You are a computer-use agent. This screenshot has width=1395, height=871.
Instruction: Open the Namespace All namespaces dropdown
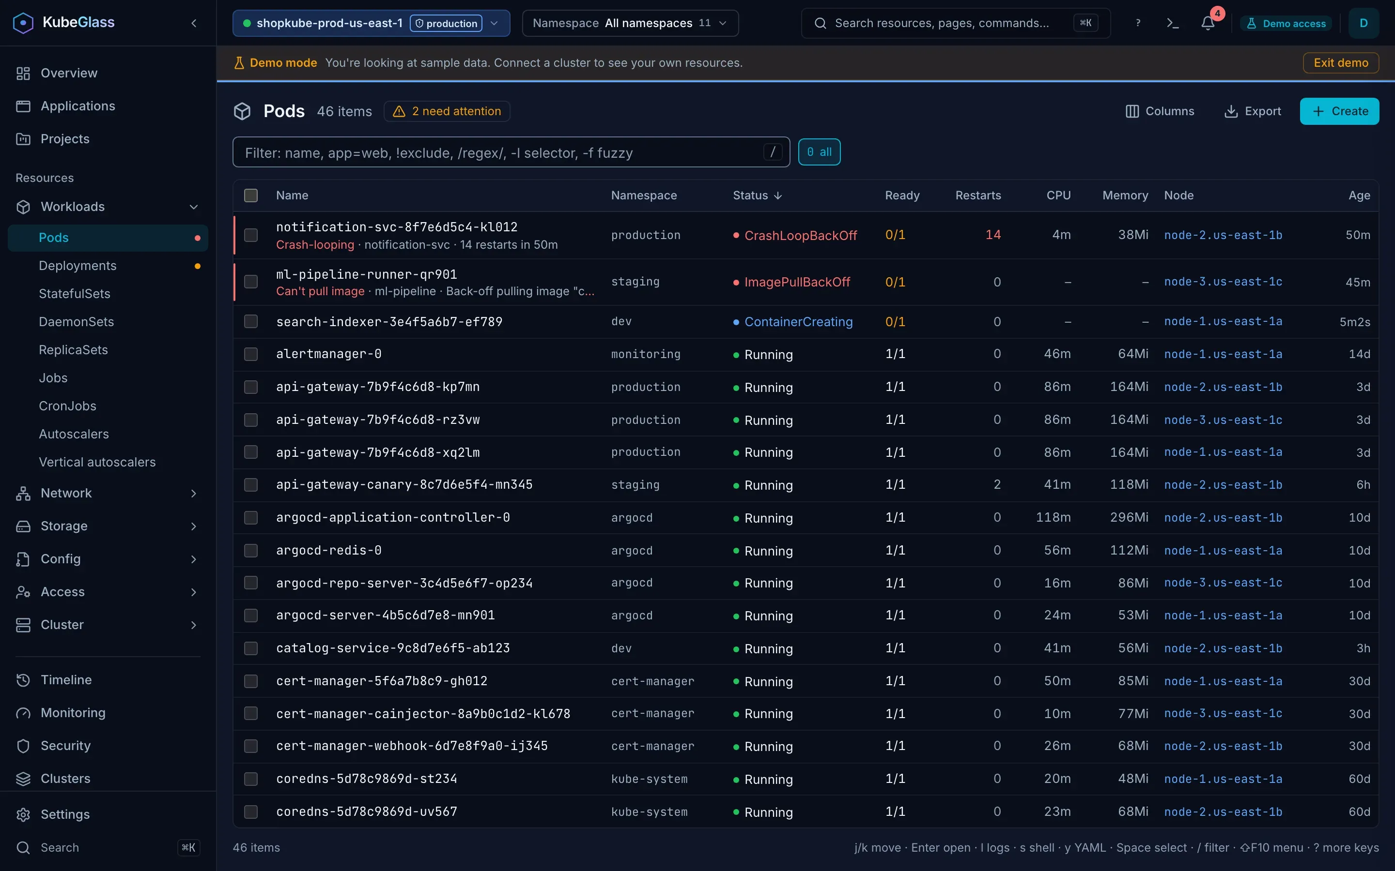(630, 23)
